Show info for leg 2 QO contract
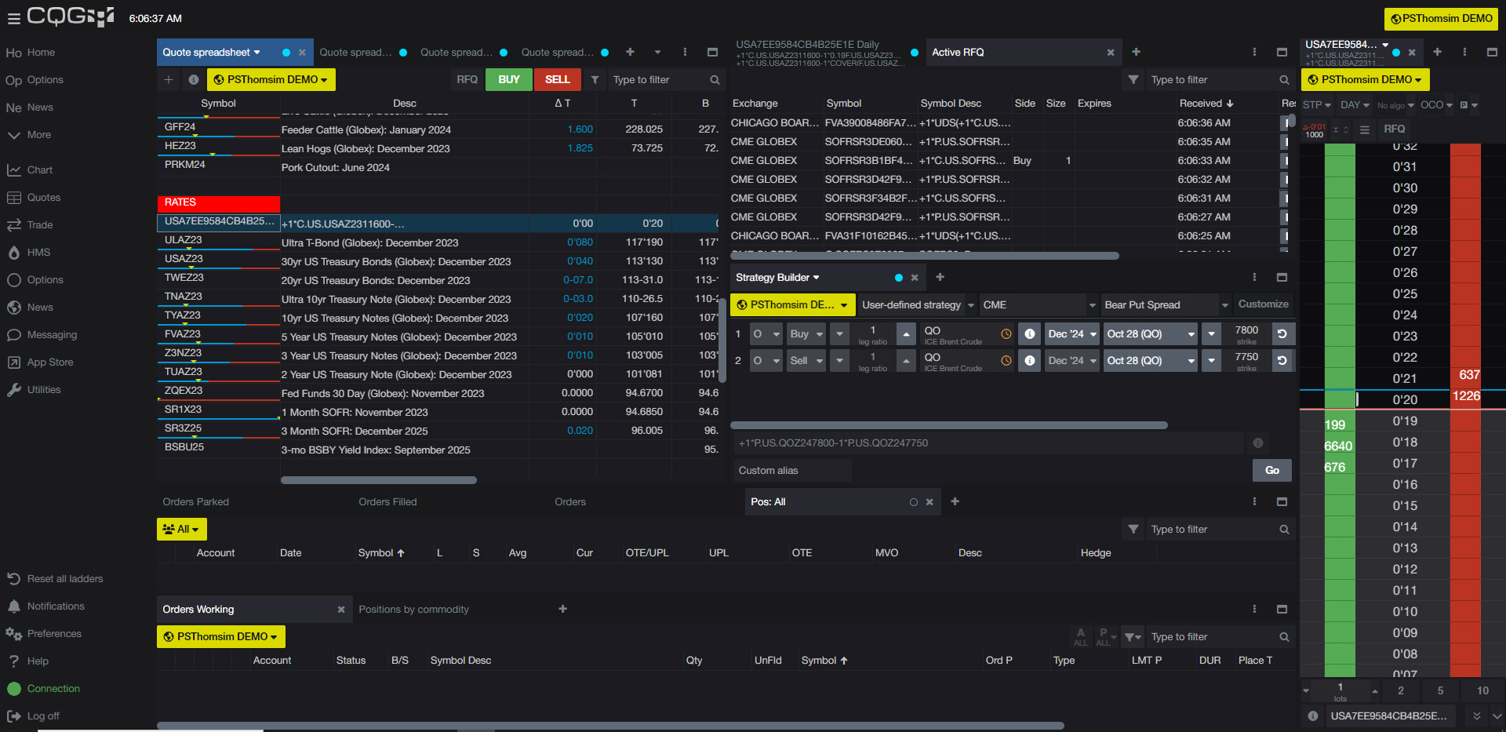 point(1029,361)
